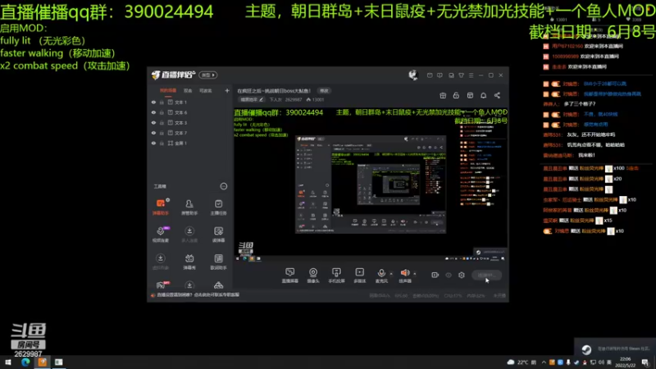656x369 pixels.
Task: Add 手机投屏 phone screen-cast source
Action: [x=336, y=276]
